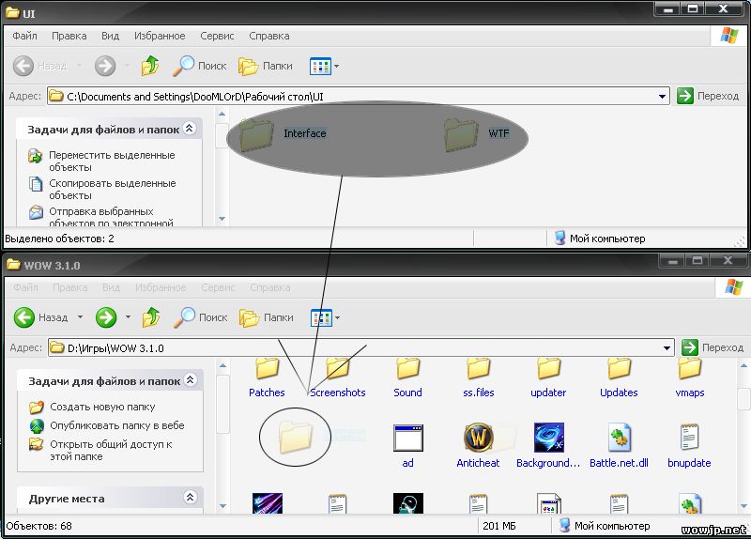751x539 pixels.
Task: Click the green forward arrow in WOW 3.1.0 window
Action: click(105, 317)
